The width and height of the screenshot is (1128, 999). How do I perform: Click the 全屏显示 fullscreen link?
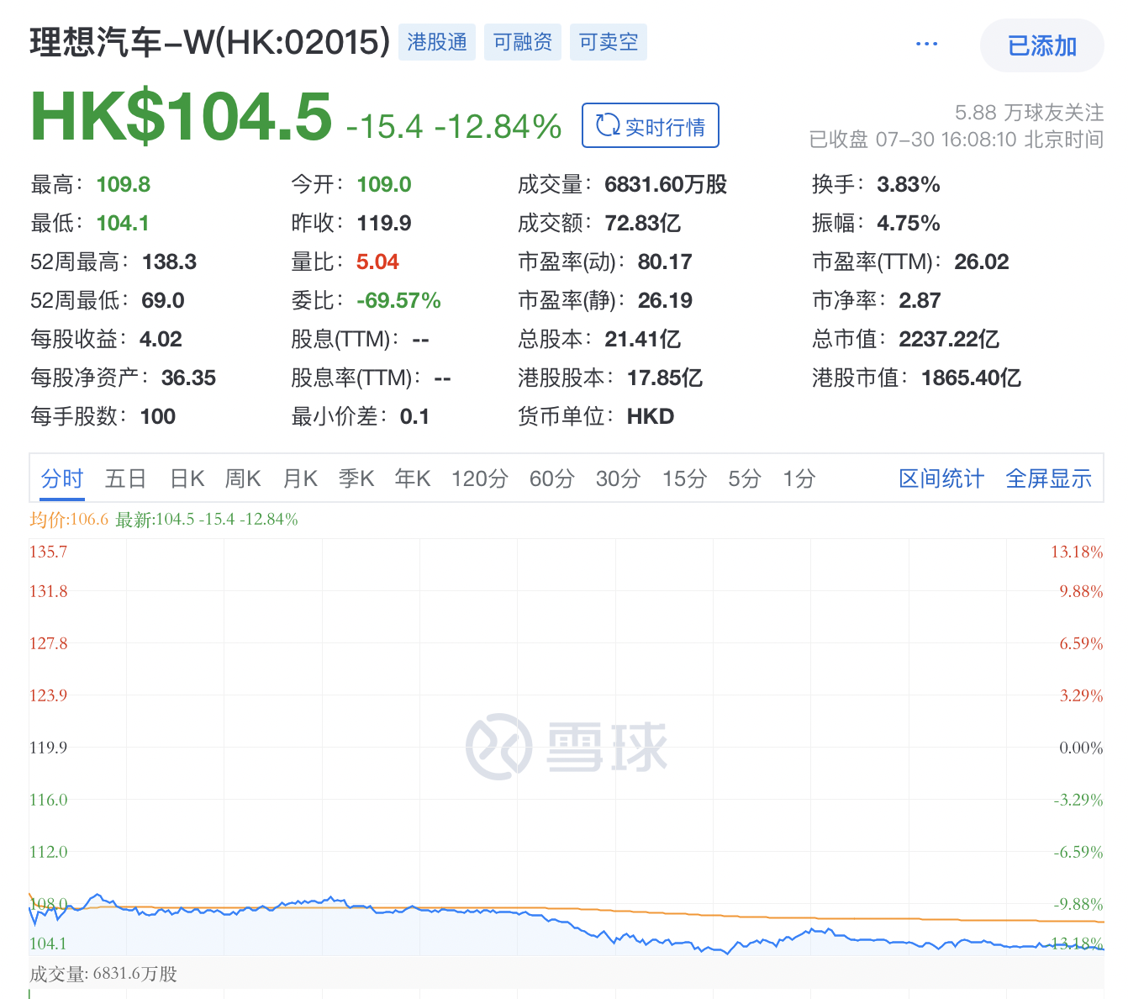1049,479
